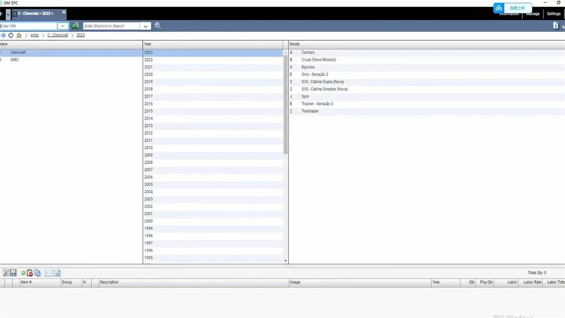The image size is (565, 318).
Task: Click the C - Chevrolet breadcrumb link
Action: (x=58, y=35)
